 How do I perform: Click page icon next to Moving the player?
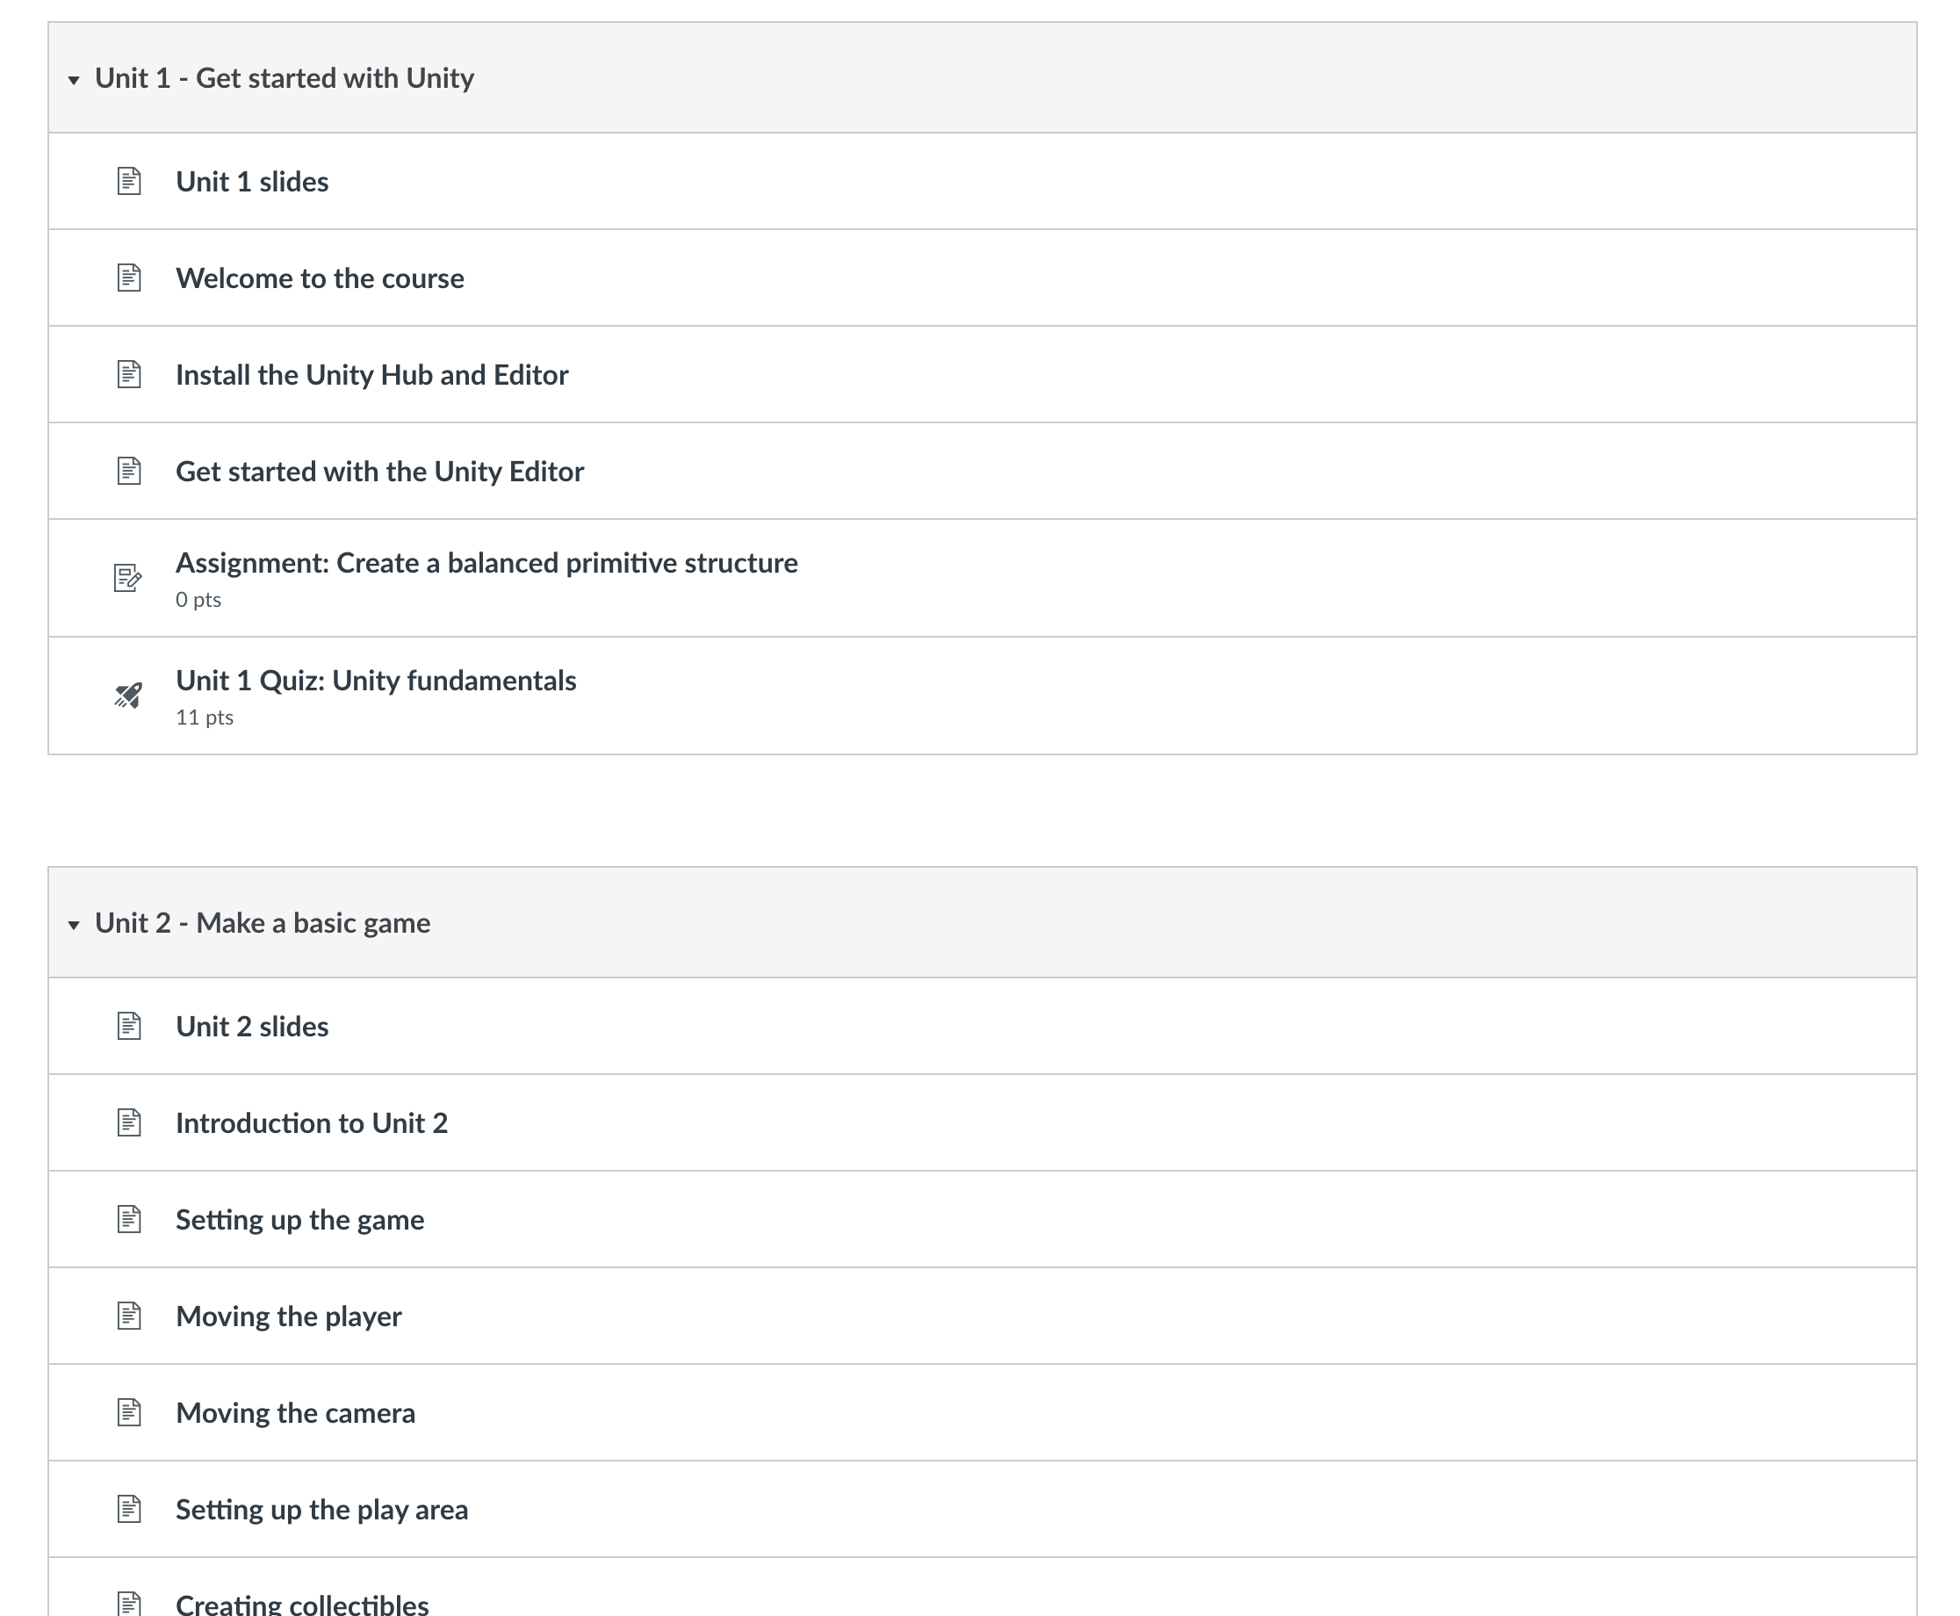(128, 1316)
